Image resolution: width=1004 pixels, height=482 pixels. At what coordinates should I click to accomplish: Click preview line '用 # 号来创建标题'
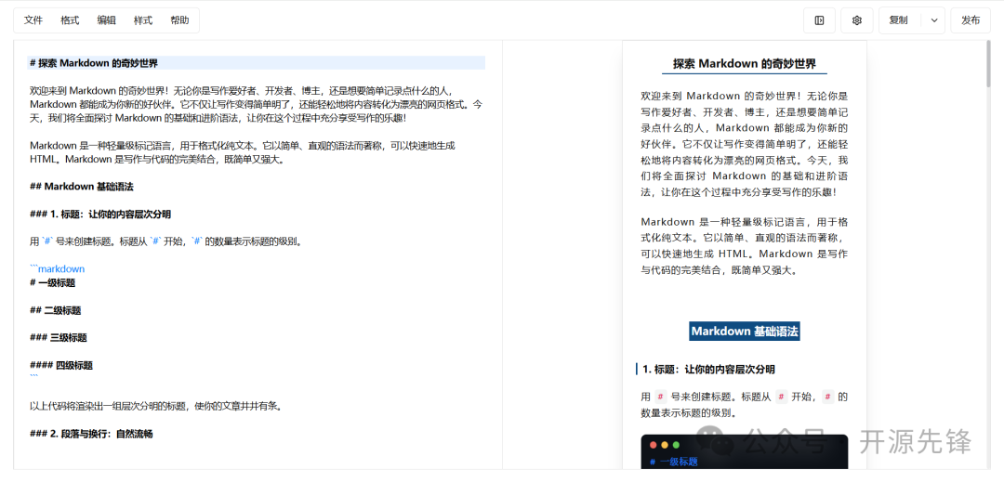click(745, 405)
